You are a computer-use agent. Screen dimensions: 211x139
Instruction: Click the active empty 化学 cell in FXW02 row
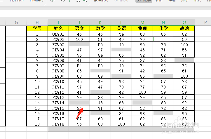point(163,39)
